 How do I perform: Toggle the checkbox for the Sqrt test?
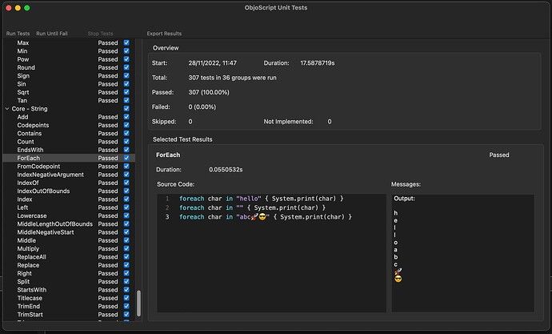126,92
